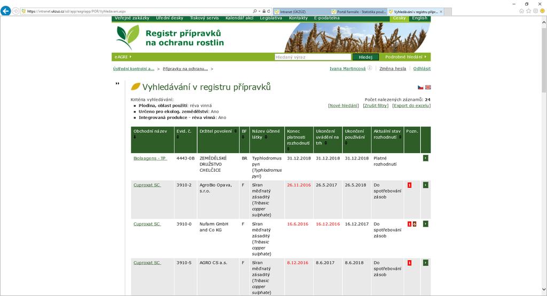547x296 pixels.
Task: Sort by Držitel povolení column arrows
Action: pyautogui.click(x=236, y=131)
